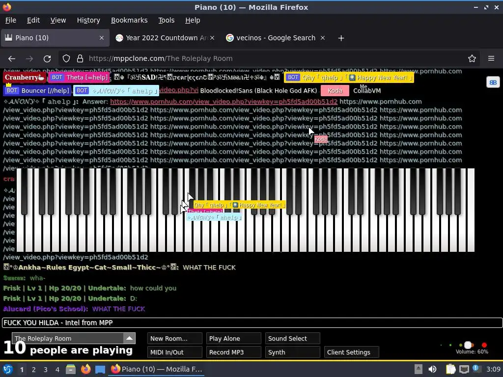Click the Play Alone button

tap(234, 339)
